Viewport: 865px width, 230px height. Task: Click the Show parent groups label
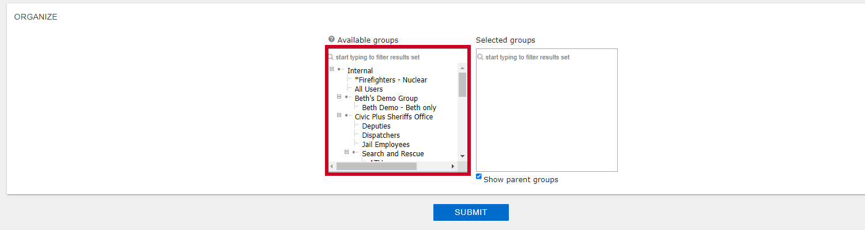tap(521, 180)
